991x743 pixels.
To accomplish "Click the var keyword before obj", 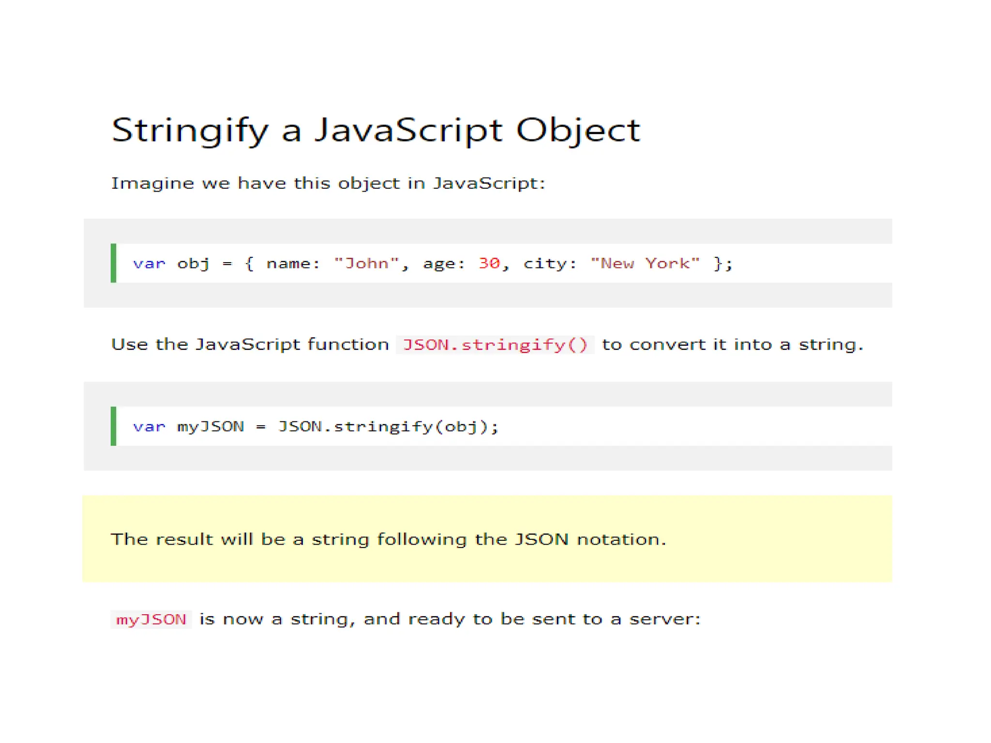I will [x=149, y=264].
